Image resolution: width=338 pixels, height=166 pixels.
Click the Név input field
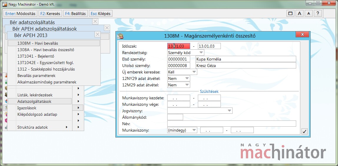point(232,124)
